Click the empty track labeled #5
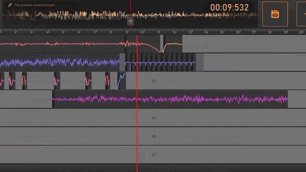Viewport: 306px width, 172px height. coord(153,118)
